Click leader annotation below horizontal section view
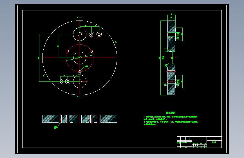Image resolution: width=244 pixels, height=158 pixels. (x=55, y=128)
